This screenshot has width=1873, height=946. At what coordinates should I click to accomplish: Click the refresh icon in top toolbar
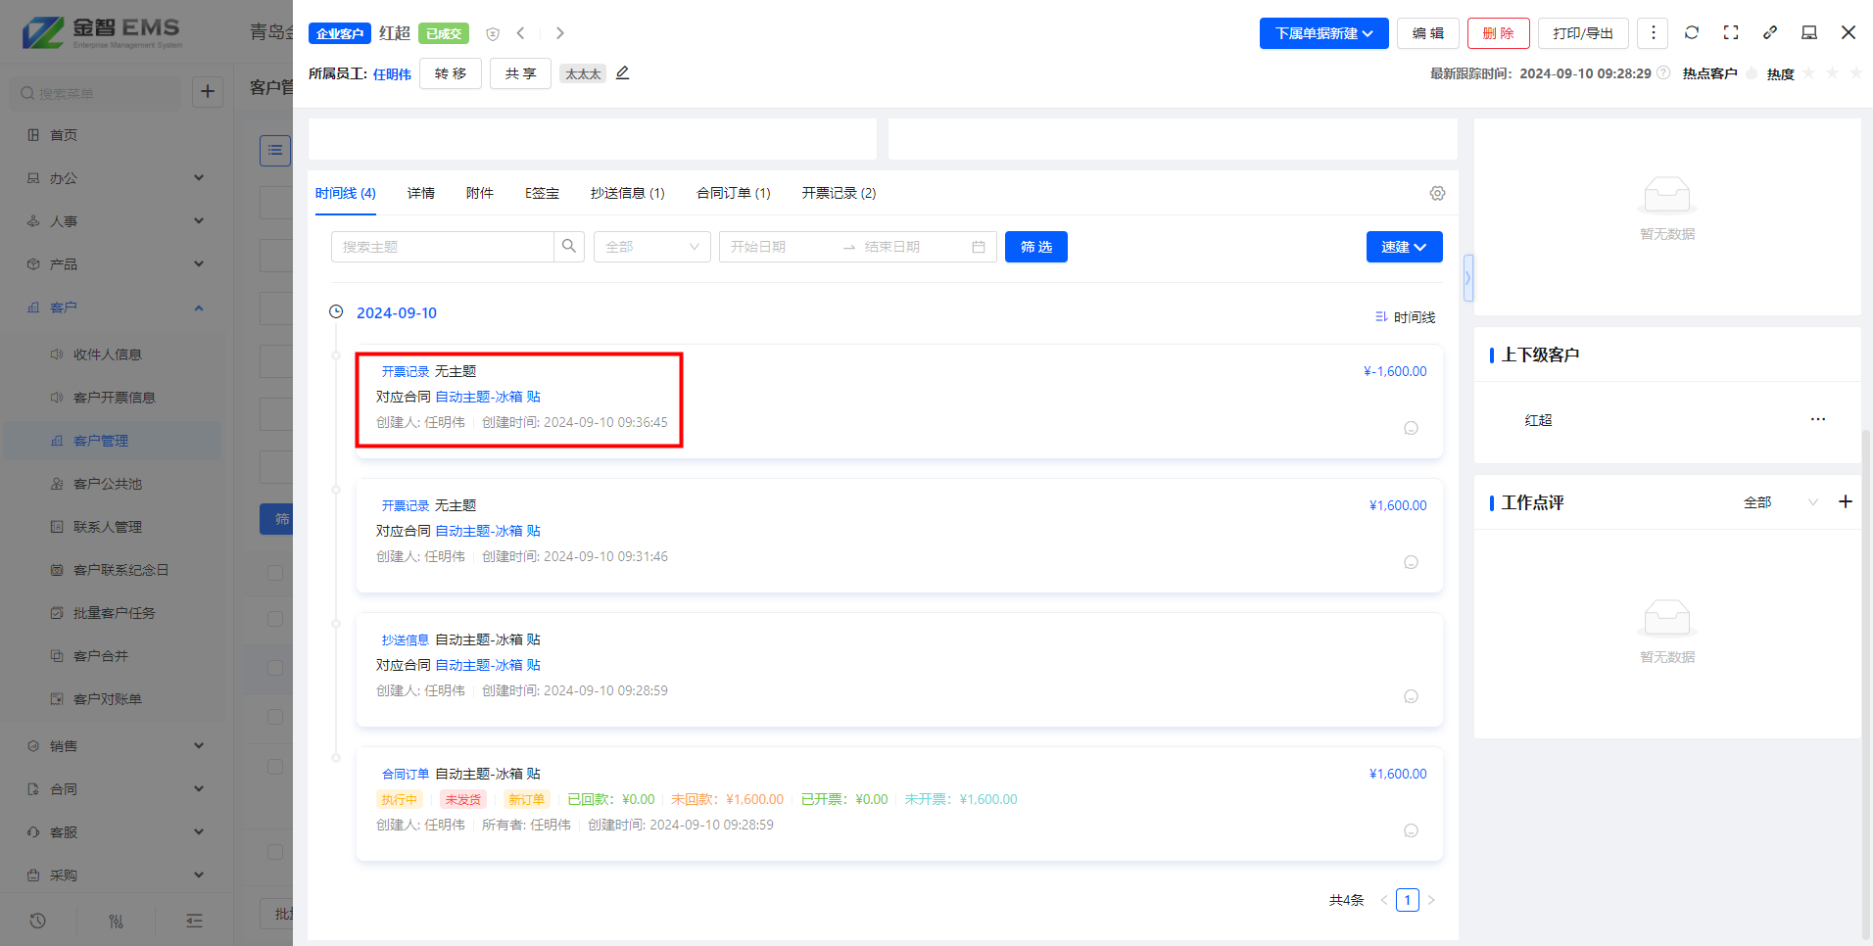click(x=1692, y=32)
